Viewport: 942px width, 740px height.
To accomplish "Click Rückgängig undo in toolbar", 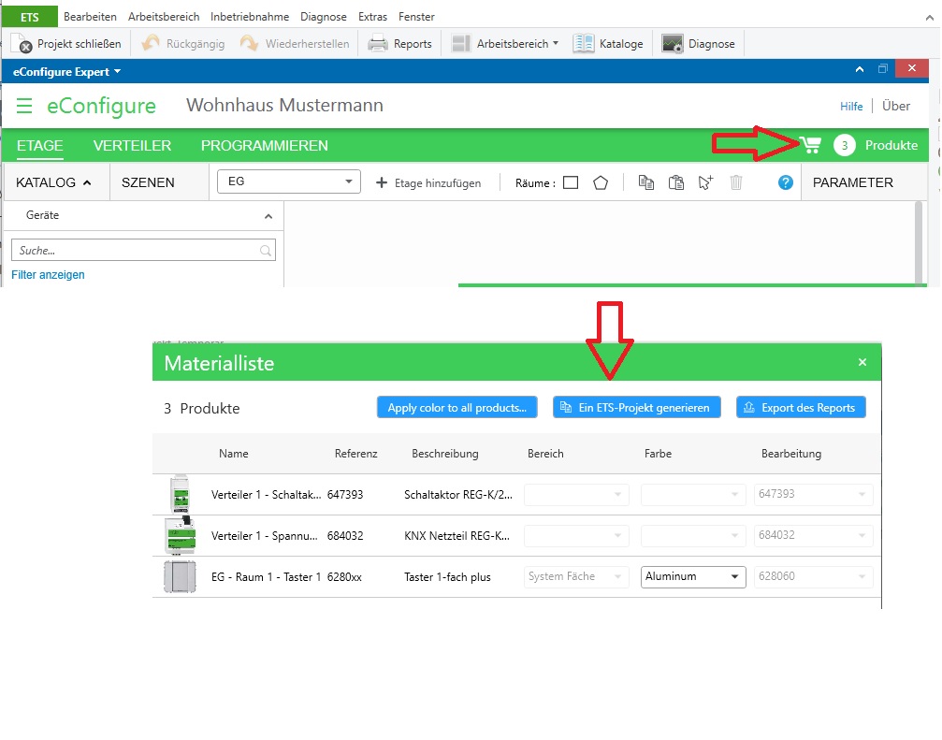I will pos(182,44).
